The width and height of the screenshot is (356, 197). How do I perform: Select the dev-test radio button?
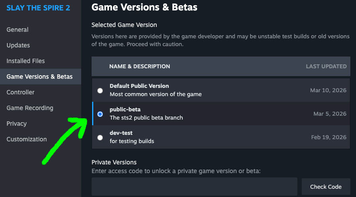pos(100,137)
